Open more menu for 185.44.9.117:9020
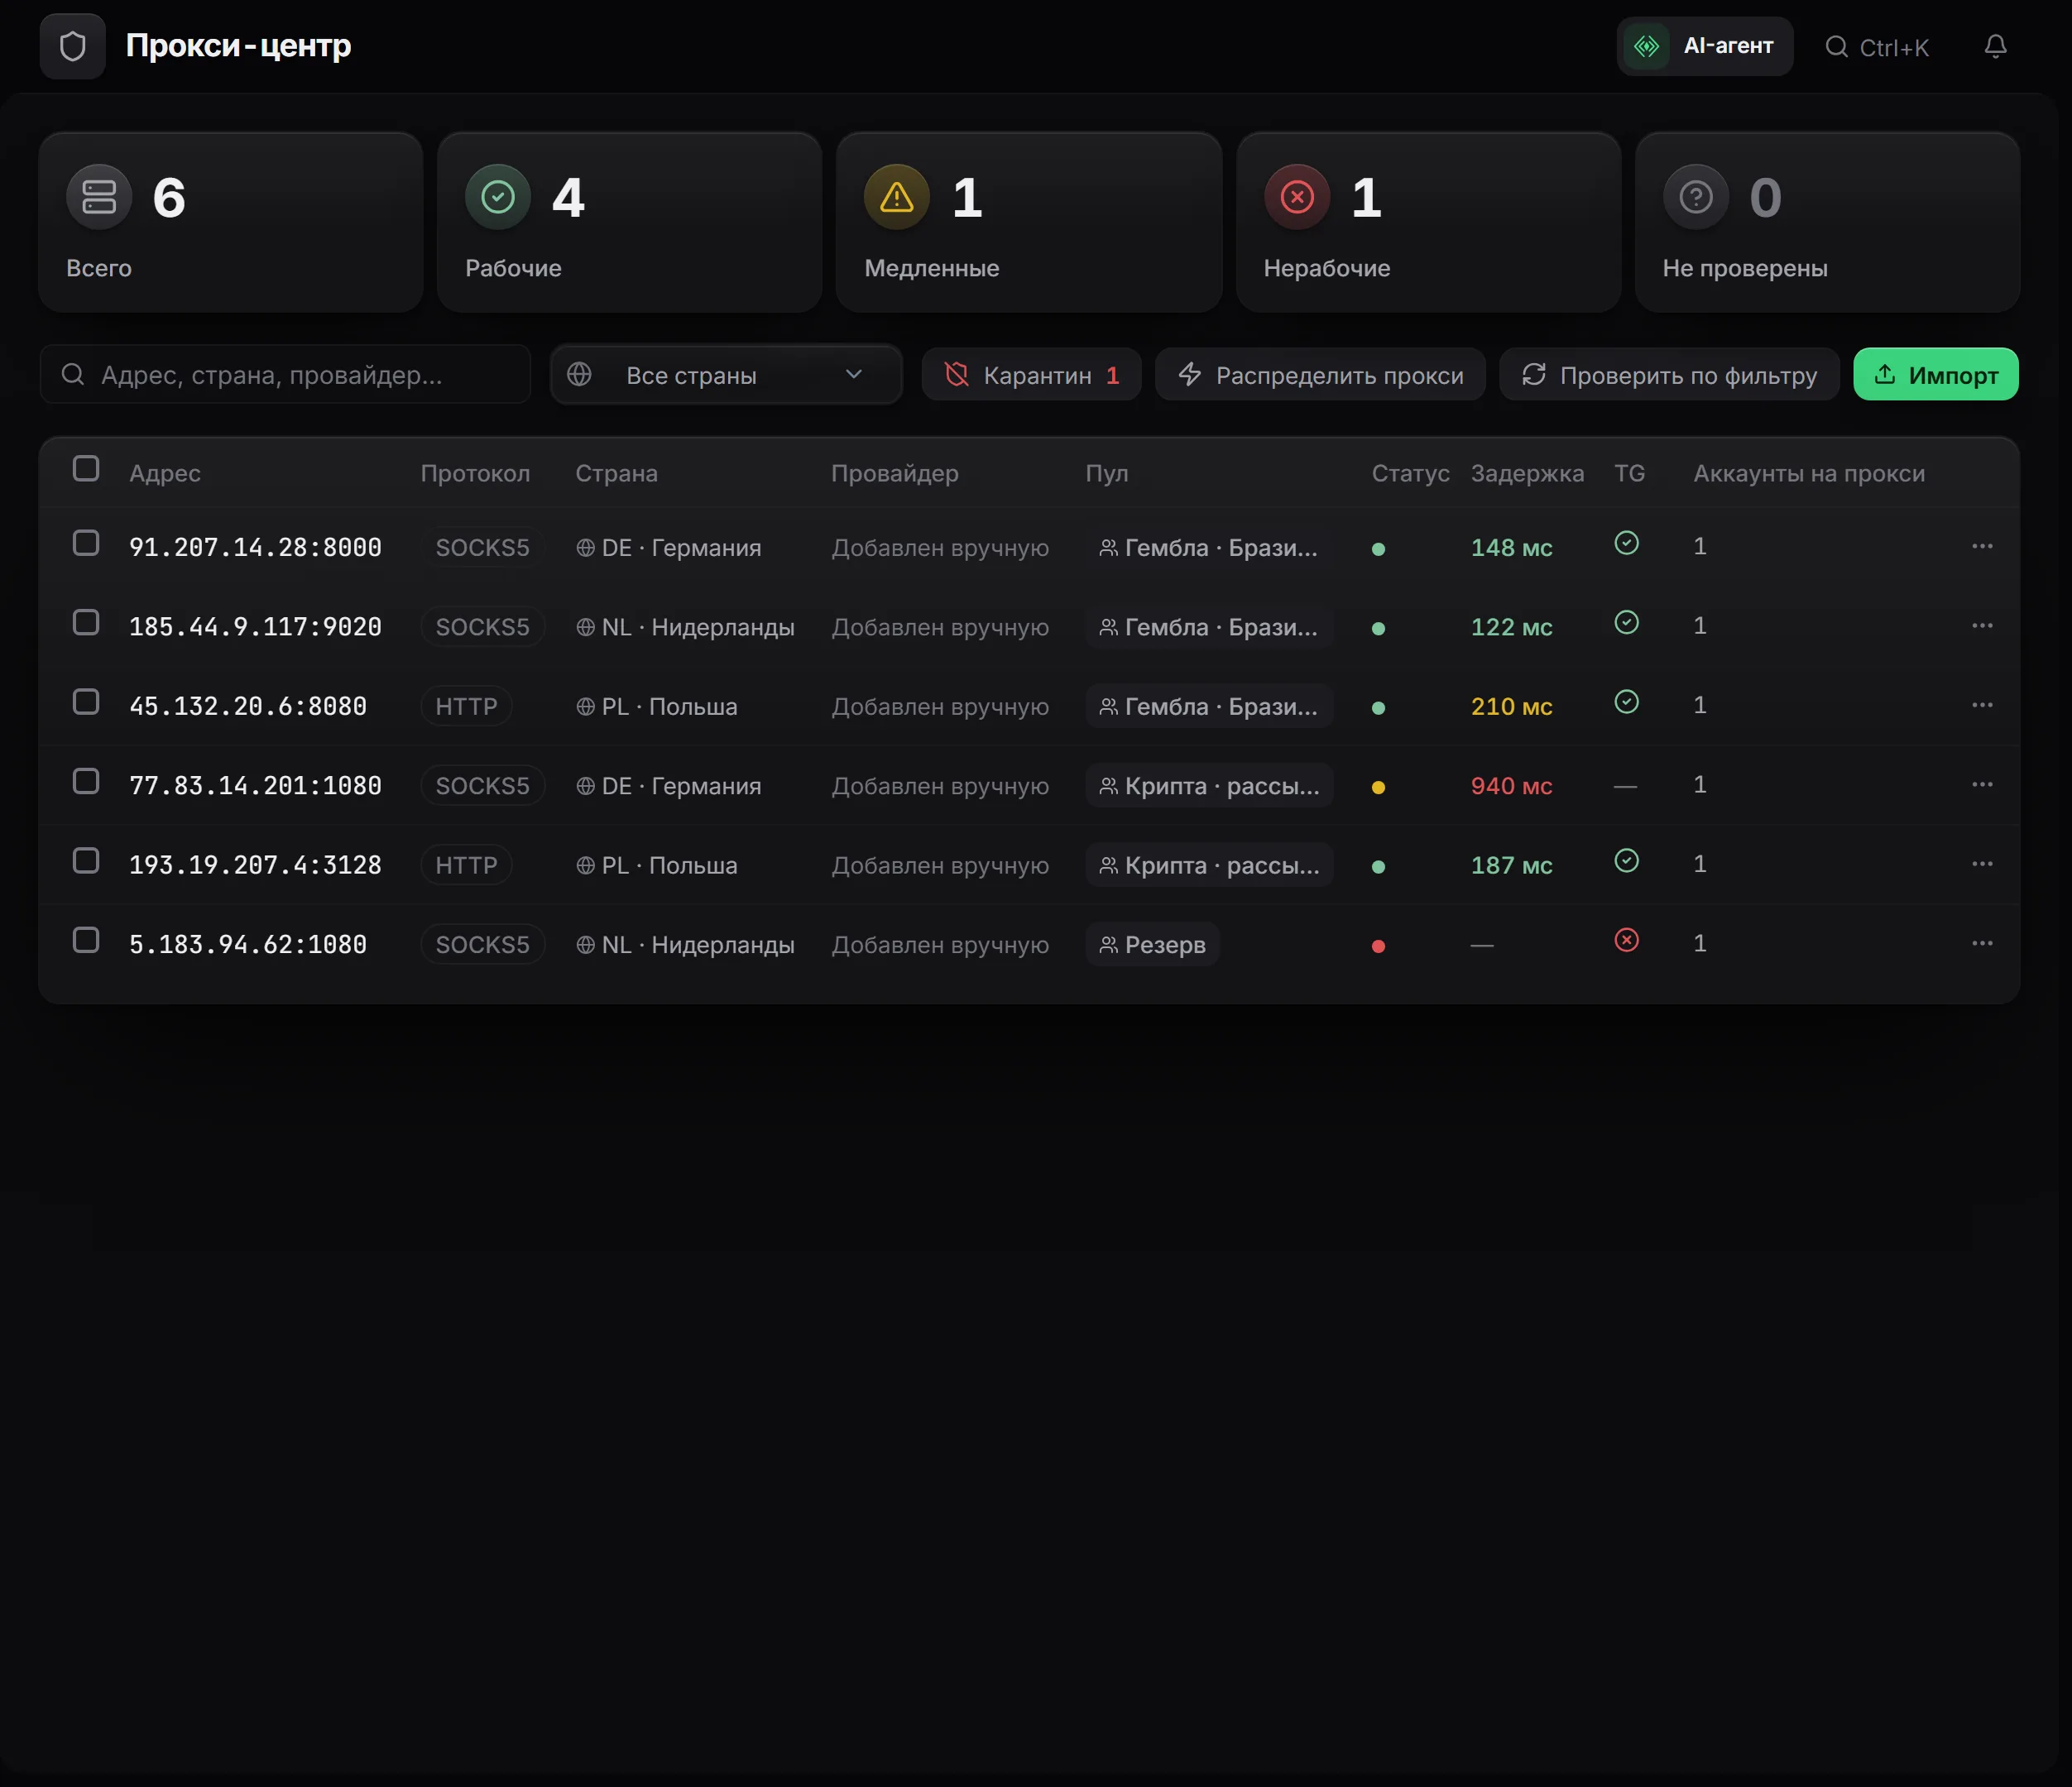 pyautogui.click(x=1982, y=626)
